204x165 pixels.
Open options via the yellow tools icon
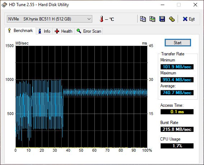(172, 19)
